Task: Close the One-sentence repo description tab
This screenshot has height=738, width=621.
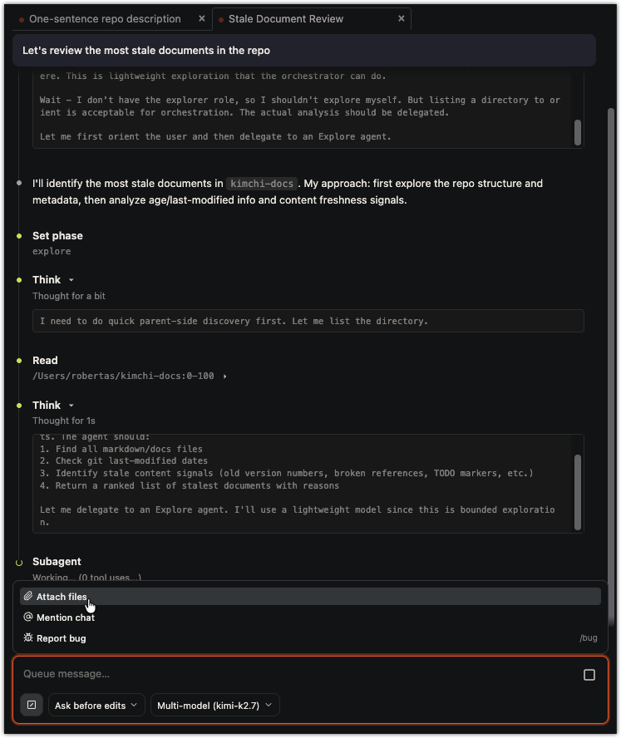Action: coord(201,18)
